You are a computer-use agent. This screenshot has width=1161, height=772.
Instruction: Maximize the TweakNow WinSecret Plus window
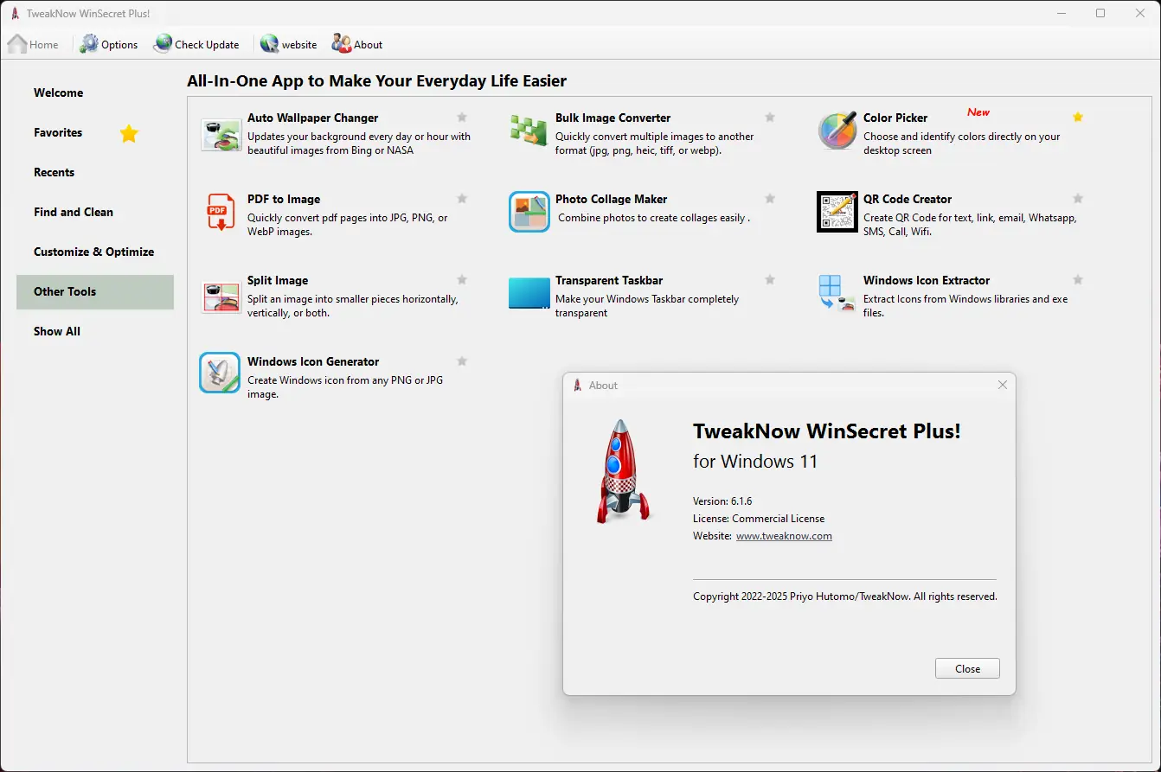[1100, 13]
